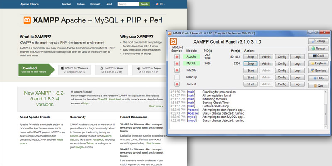View MySQL Logs
The height and width of the screenshot is (166, 332).
click(298, 63)
